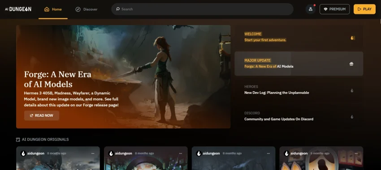381x170 pixels.
Task: Select DISCORD Community and Game Updates item
Action: (x=299, y=116)
